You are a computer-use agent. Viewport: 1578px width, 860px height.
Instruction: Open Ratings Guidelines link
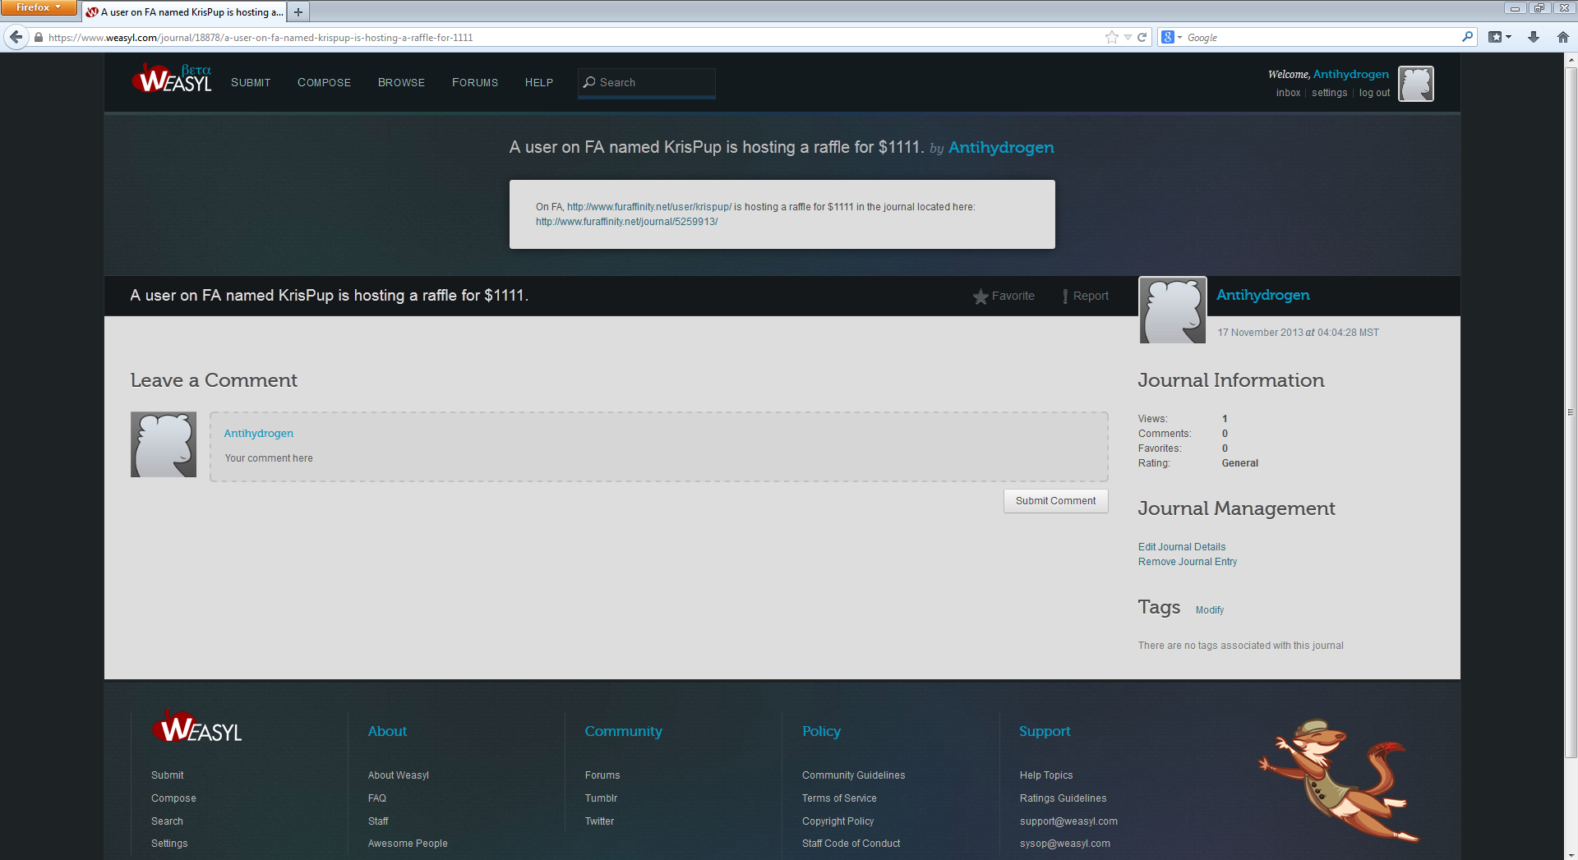[x=1063, y=798]
